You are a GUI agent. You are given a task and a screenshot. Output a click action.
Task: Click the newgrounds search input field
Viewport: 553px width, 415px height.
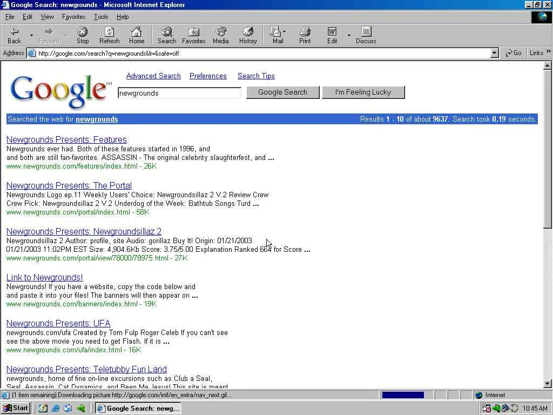click(179, 93)
